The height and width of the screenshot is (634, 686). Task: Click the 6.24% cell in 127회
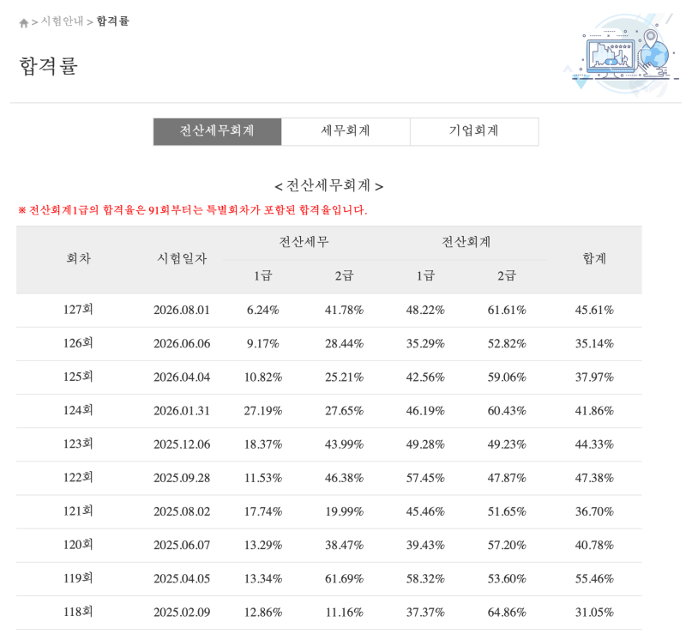[x=263, y=311]
